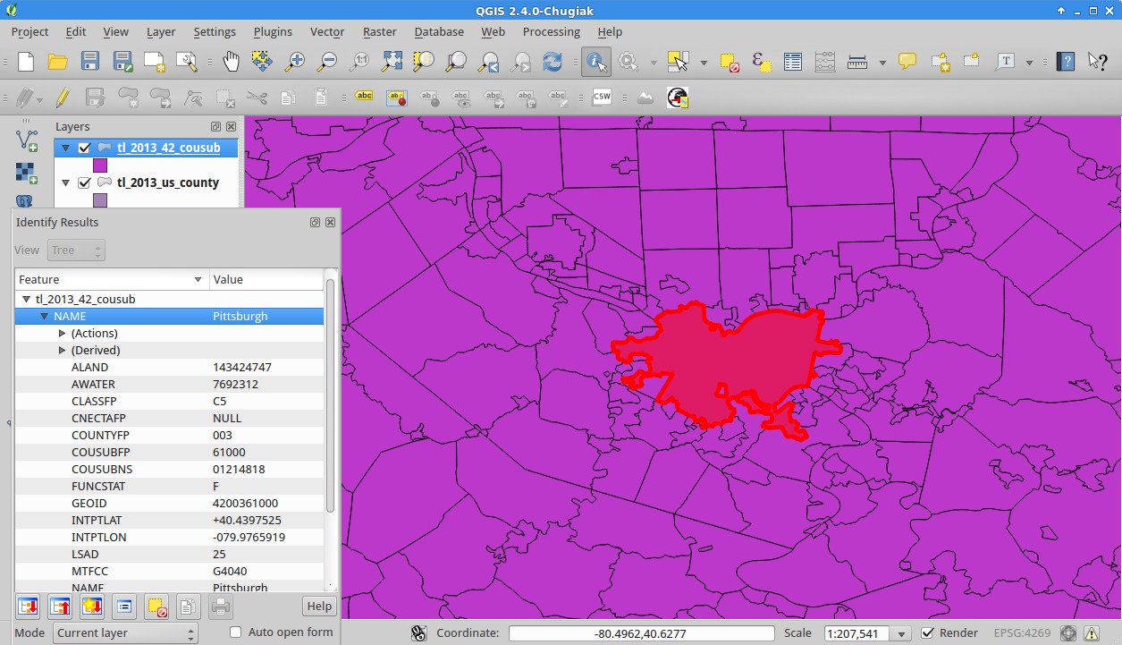The height and width of the screenshot is (645, 1122).
Task: Click the Coordinate input field
Action: (x=640, y=633)
